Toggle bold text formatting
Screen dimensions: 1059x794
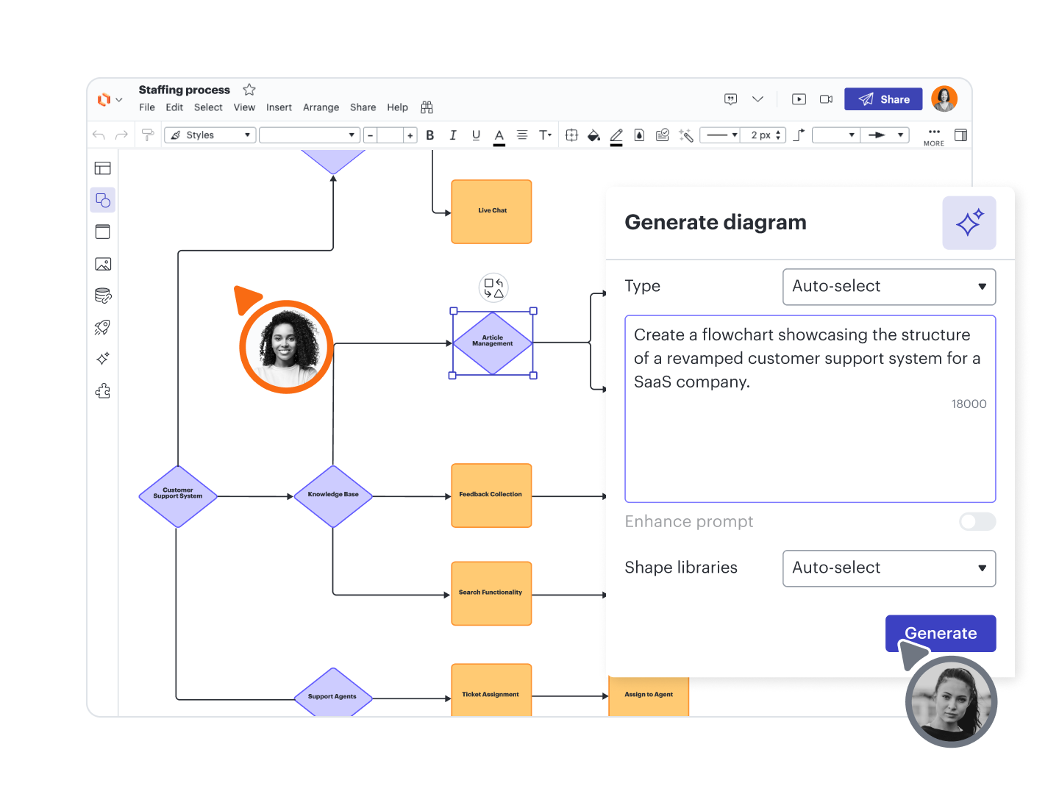coord(430,135)
